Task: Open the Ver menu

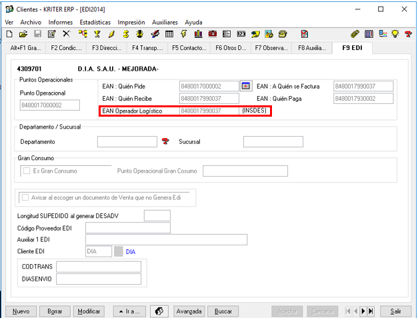Action: [x=9, y=23]
